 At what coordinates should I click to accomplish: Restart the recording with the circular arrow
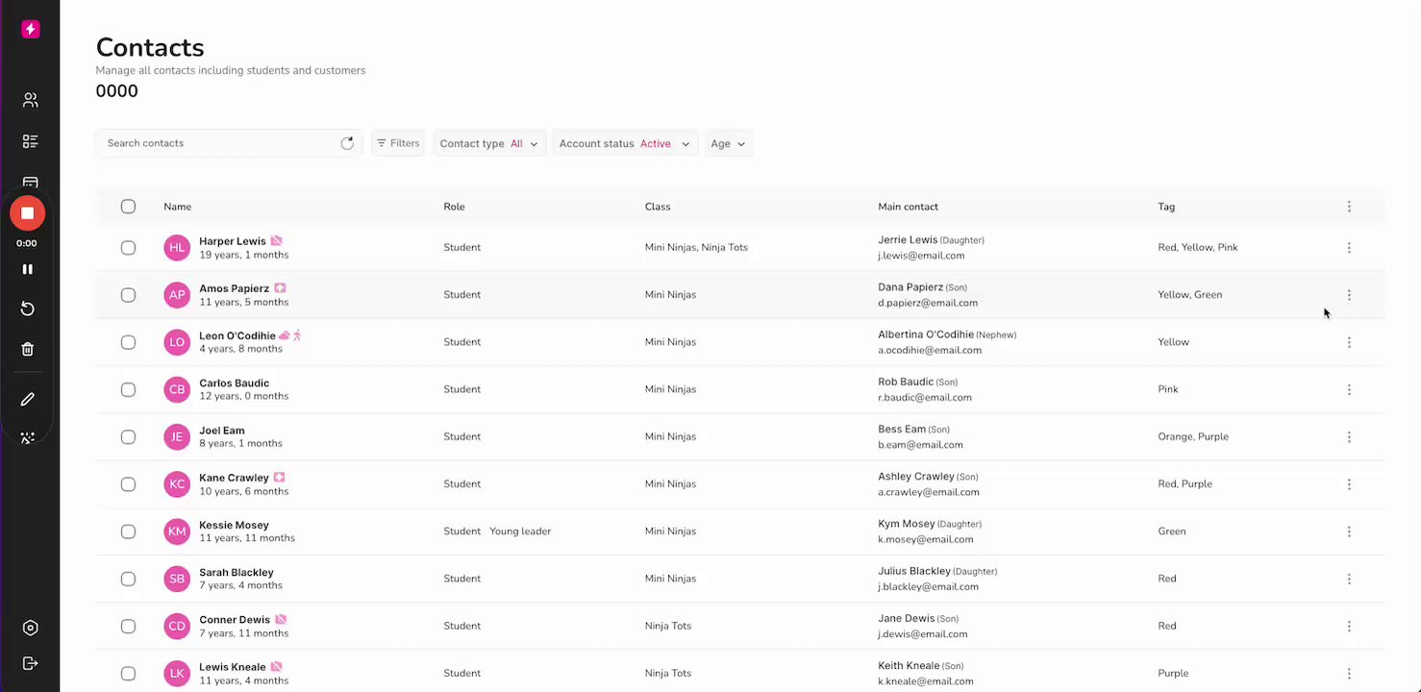[x=28, y=309]
